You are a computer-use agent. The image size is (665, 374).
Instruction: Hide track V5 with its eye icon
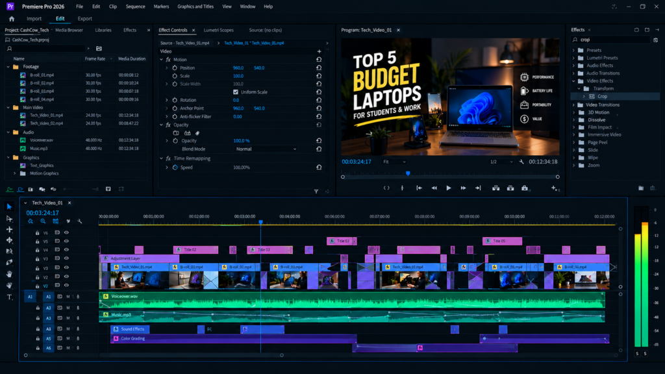(66, 241)
